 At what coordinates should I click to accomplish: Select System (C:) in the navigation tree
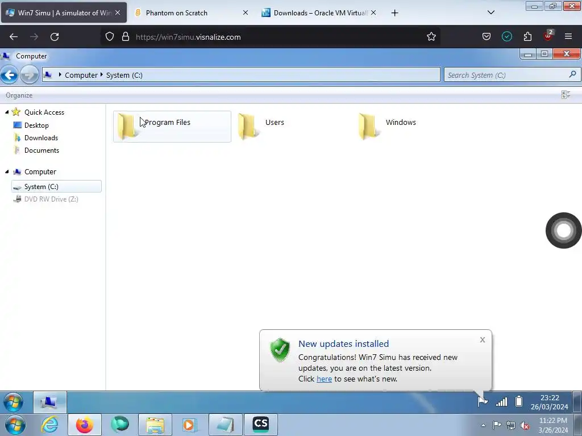pos(56,186)
